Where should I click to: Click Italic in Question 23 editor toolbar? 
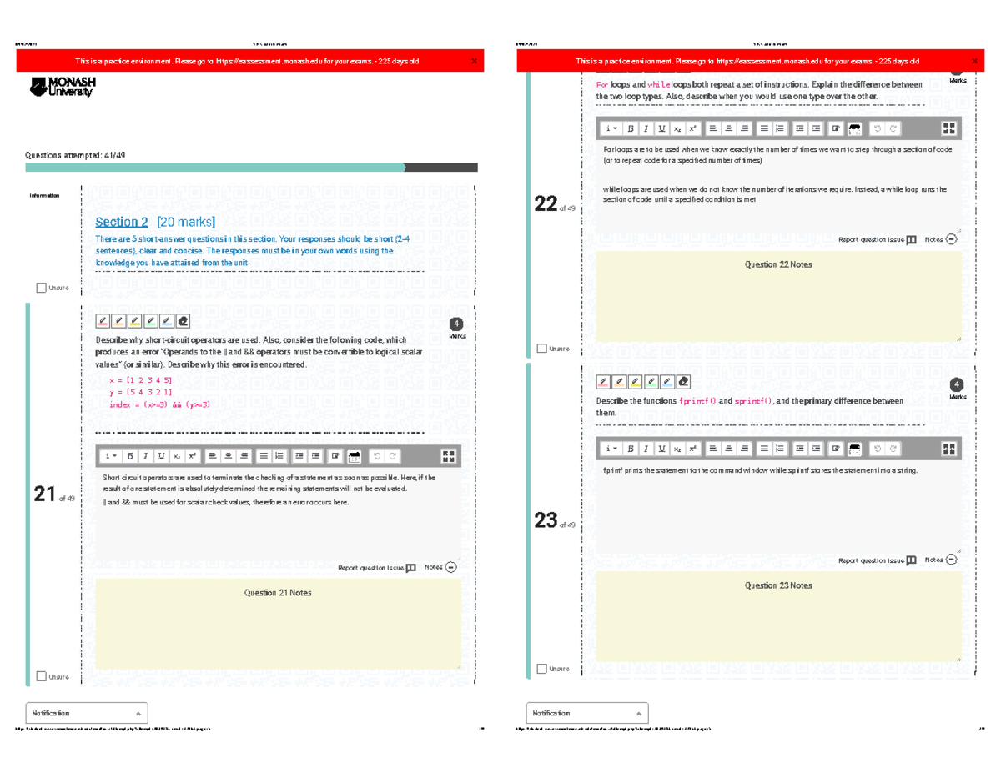click(646, 449)
